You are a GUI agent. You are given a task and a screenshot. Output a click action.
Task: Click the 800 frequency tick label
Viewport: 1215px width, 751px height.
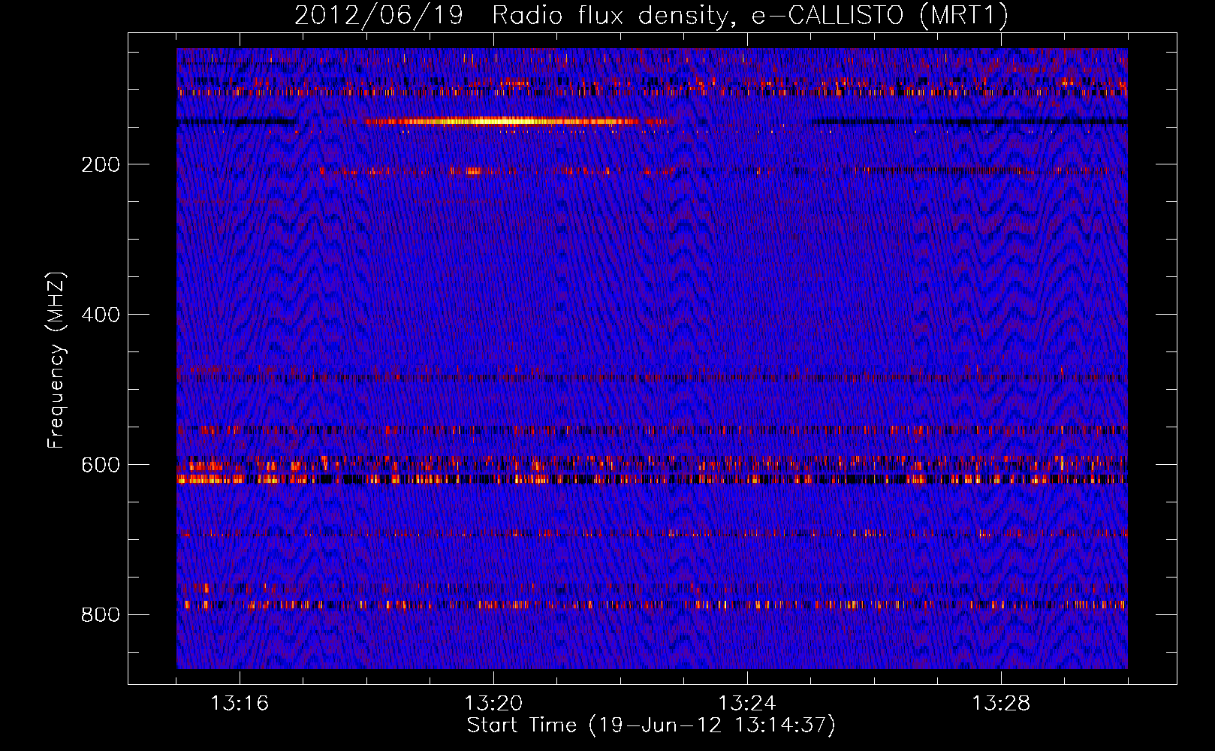[x=101, y=615]
